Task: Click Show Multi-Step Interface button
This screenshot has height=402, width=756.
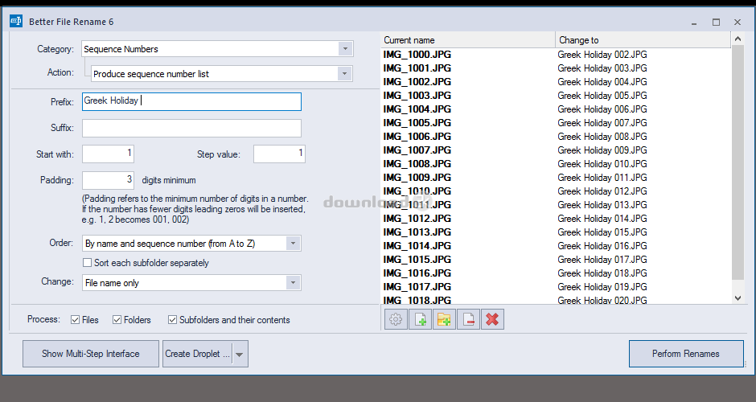Action: (x=91, y=354)
